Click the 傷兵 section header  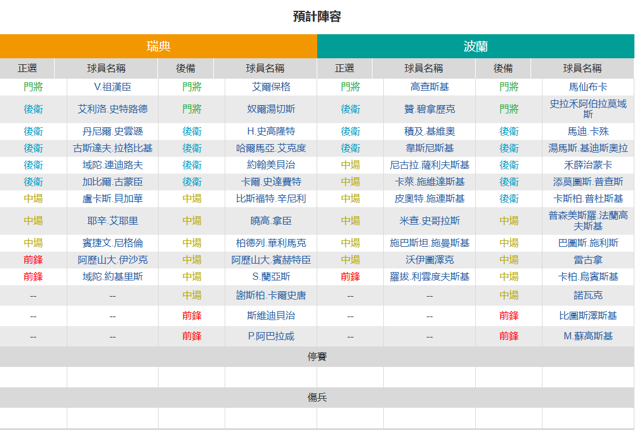tap(317, 398)
